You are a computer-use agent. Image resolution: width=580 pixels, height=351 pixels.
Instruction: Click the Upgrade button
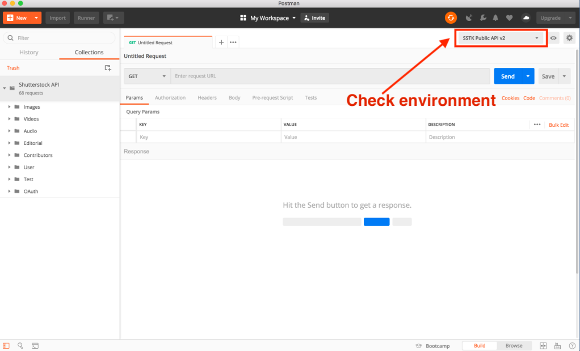[x=551, y=18]
